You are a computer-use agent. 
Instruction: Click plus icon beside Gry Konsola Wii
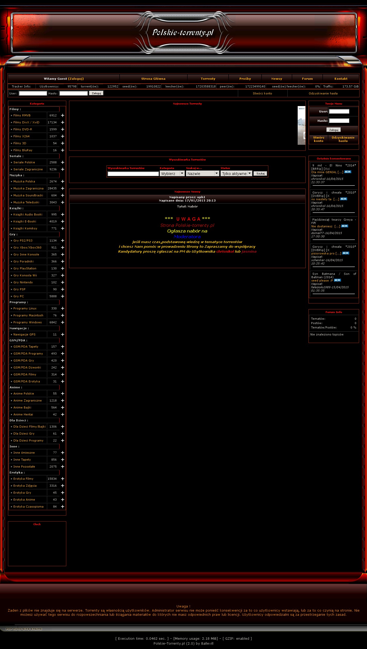[x=63, y=275]
